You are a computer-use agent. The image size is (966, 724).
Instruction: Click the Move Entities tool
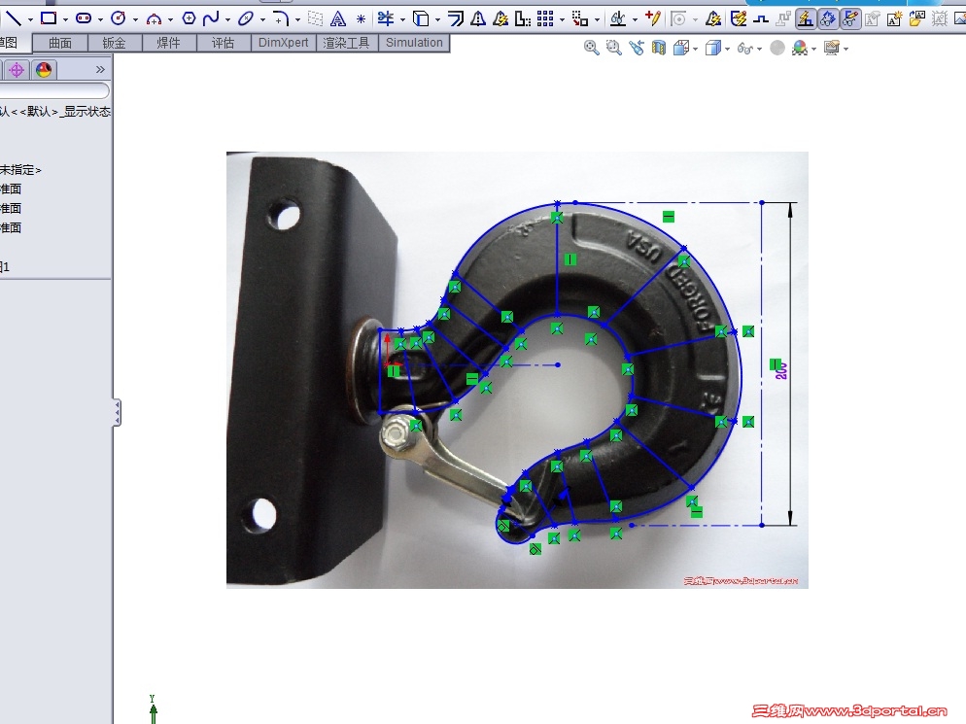pyautogui.click(x=580, y=19)
